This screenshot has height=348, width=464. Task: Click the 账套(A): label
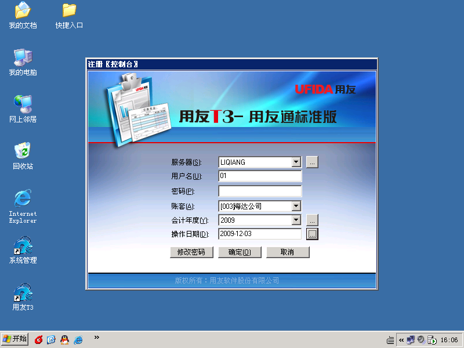(x=183, y=206)
